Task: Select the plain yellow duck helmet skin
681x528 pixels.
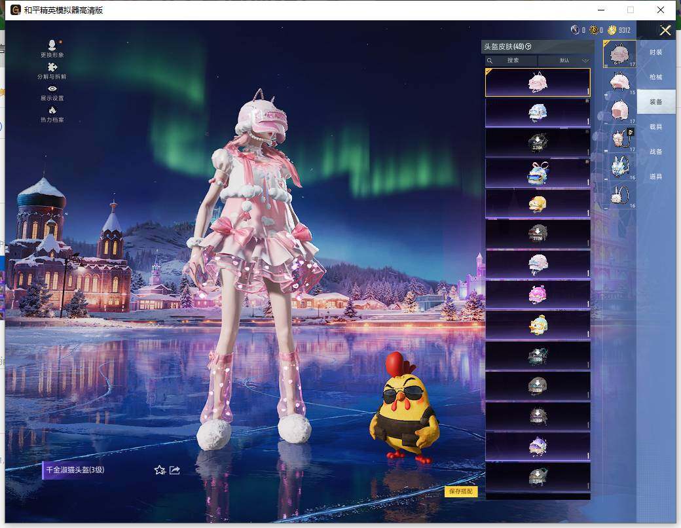Action: tap(538, 203)
